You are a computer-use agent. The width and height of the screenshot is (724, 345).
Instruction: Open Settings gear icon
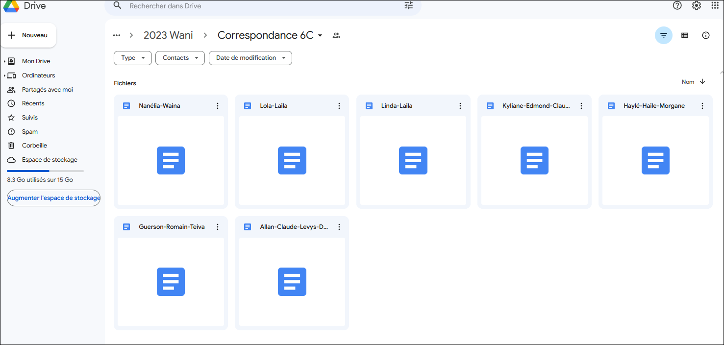[696, 6]
